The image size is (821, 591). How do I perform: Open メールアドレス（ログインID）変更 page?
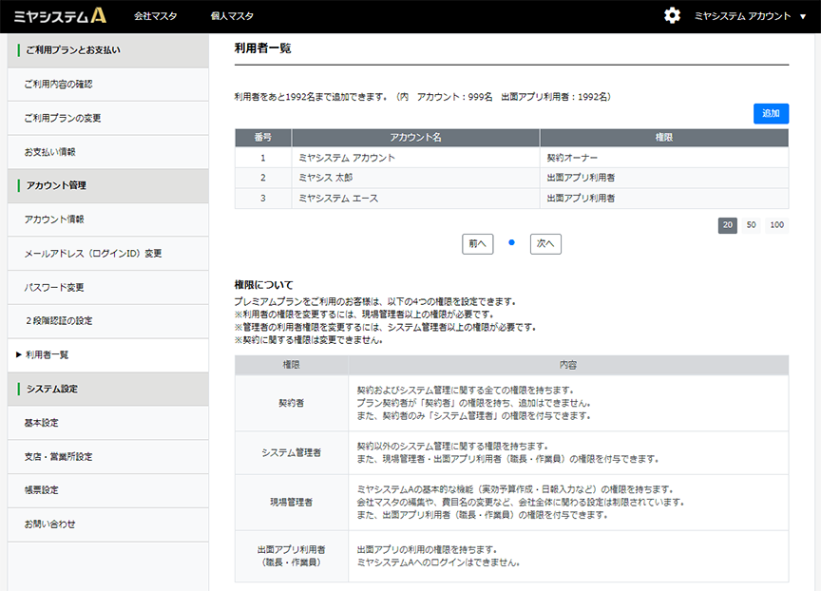pos(108,254)
